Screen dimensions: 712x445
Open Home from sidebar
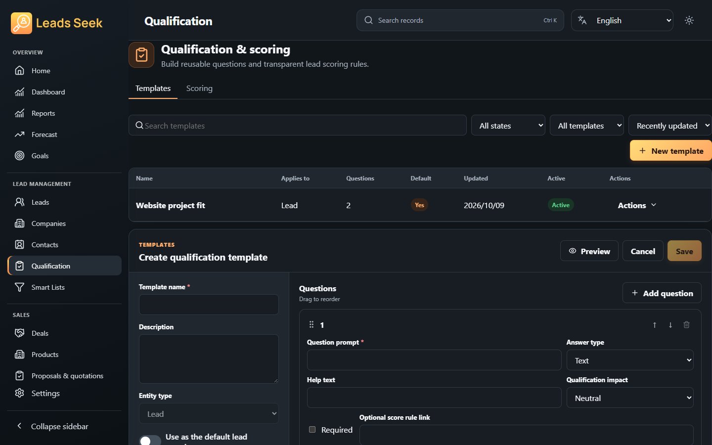pyautogui.click(x=64, y=71)
